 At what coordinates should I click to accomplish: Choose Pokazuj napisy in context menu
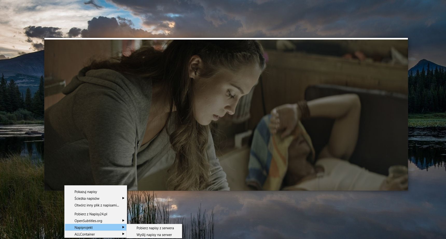coord(96,192)
